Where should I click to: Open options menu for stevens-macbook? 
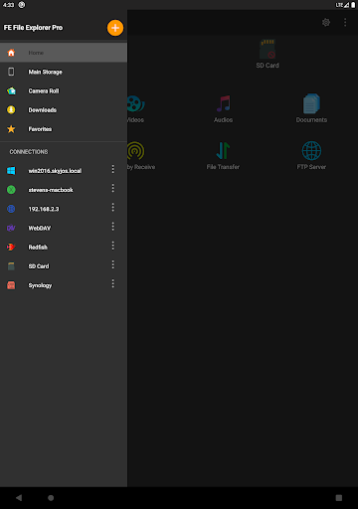coord(113,189)
